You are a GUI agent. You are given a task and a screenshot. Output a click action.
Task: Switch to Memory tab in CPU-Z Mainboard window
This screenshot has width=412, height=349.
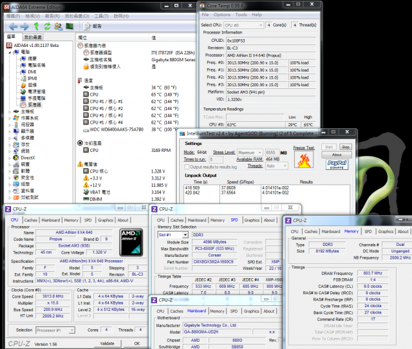pos(217,311)
